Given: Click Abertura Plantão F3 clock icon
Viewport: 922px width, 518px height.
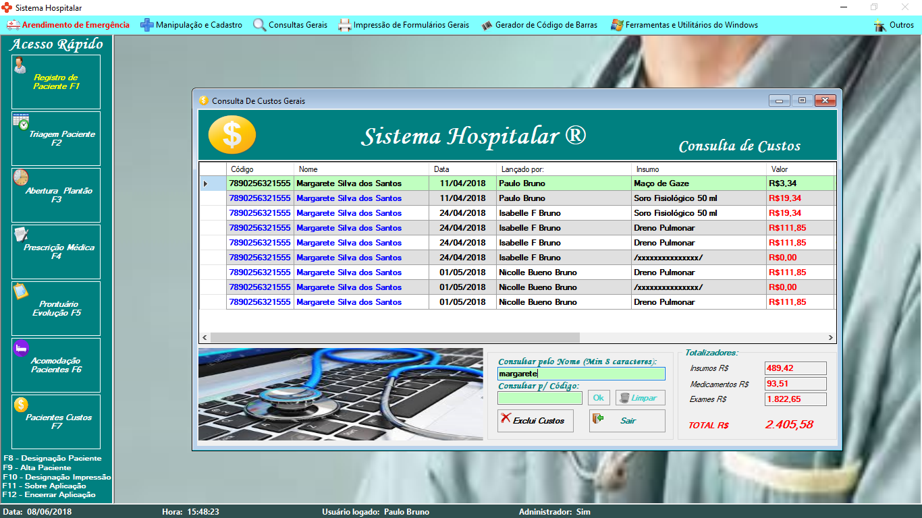Looking at the screenshot, I should pos(20,177).
